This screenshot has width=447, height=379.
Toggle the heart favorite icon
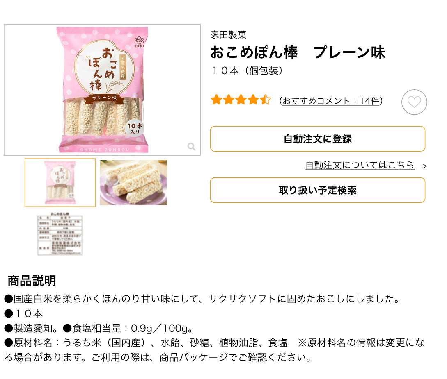click(414, 102)
